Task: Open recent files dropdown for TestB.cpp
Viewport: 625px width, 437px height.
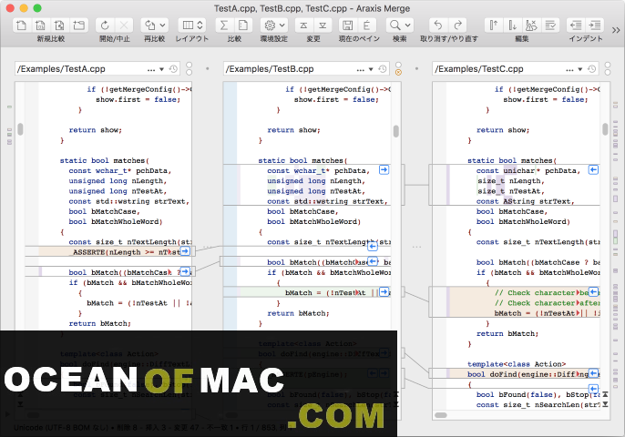Action: point(371,69)
